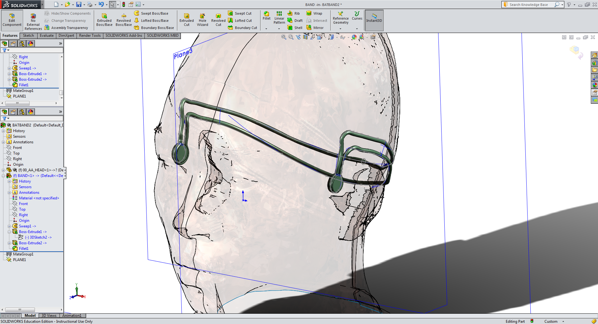Switch to the Render Tools tab
598x324 pixels.
90,36
